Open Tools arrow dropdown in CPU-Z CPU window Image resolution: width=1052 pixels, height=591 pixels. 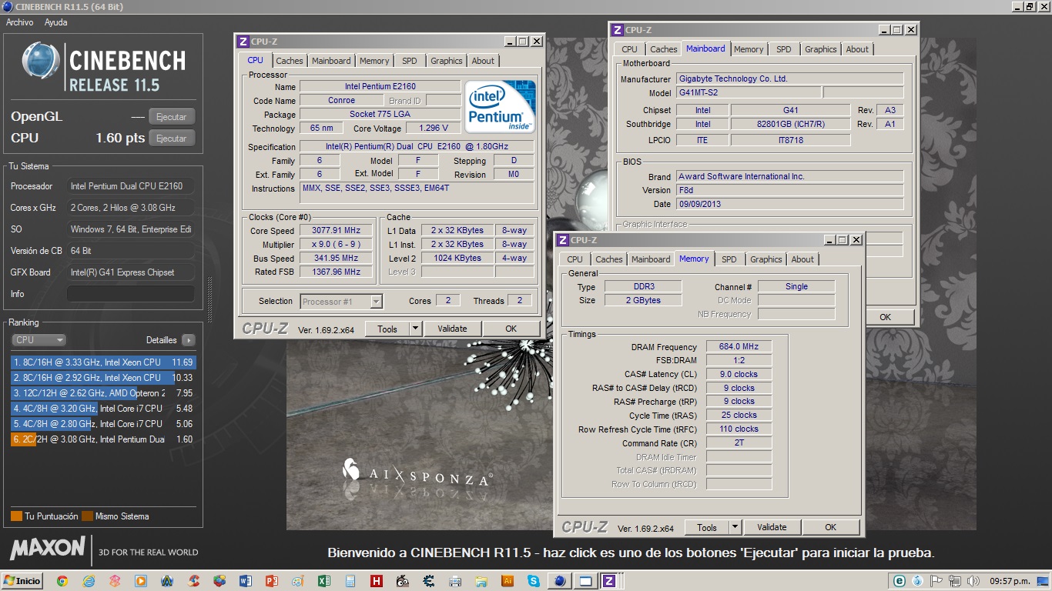[415, 329]
